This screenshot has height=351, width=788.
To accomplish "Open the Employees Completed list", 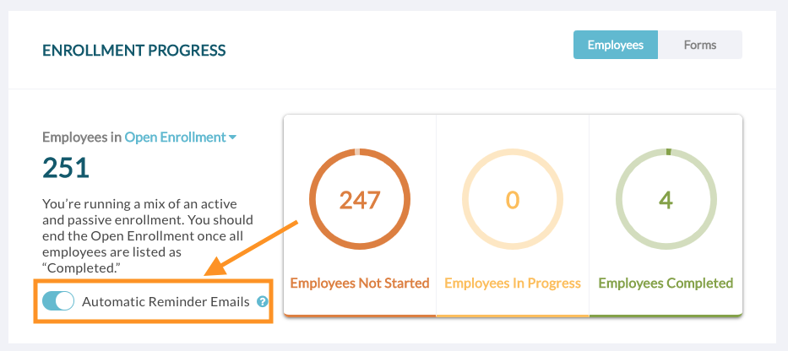I will click(x=666, y=283).
